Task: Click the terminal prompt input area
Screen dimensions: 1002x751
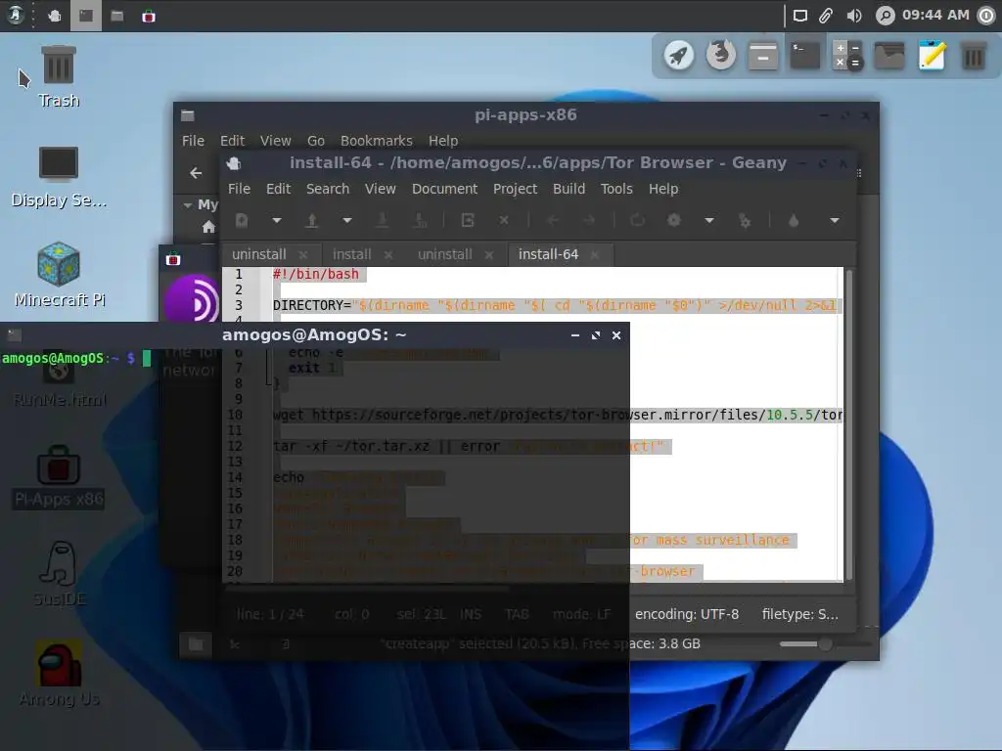Action: pos(147,358)
